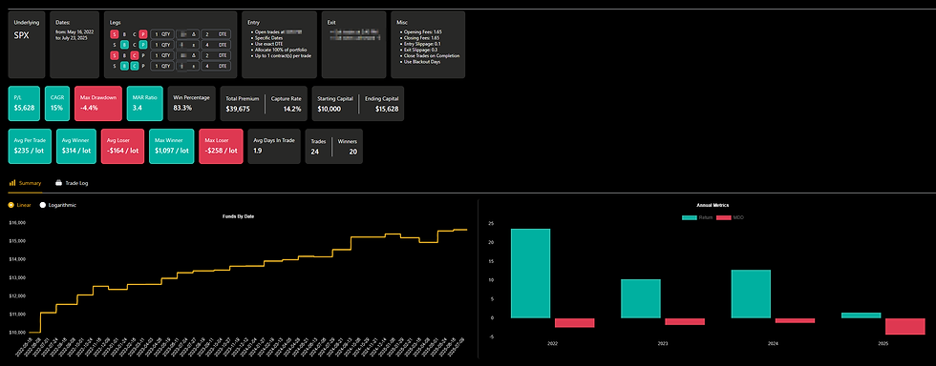Click the Avg Winner $314 / lot card
The width and height of the screenshot is (936, 366).
pyautogui.click(x=76, y=146)
